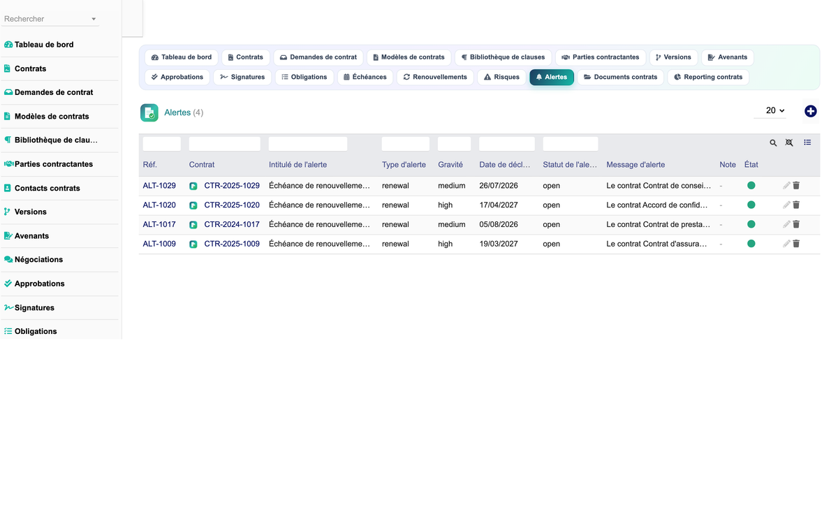Click green status dot for ALT-1020

751,205
